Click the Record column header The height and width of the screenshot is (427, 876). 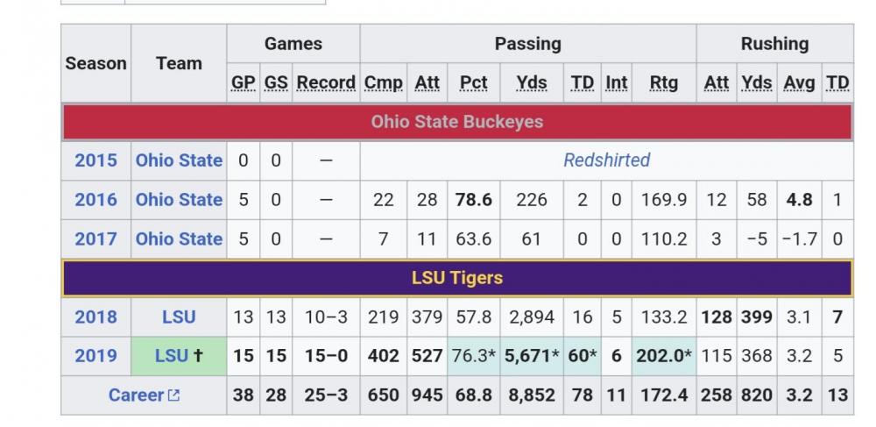(326, 83)
